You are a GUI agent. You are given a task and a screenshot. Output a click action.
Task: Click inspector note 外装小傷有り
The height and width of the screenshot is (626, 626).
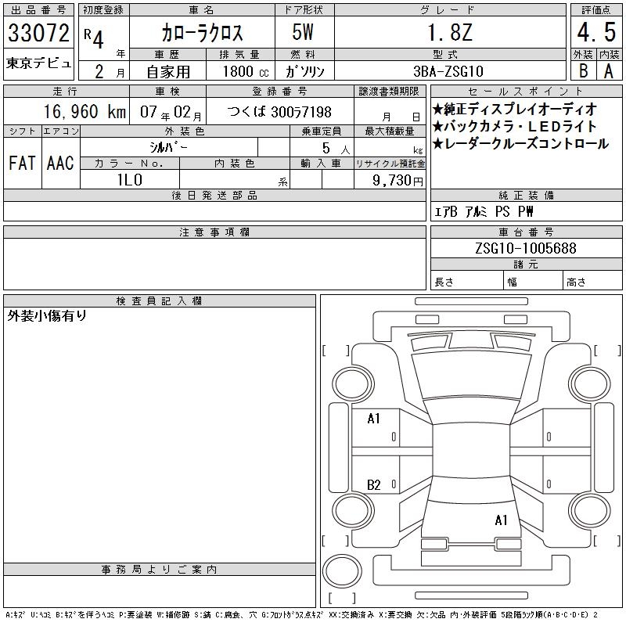(x=47, y=316)
